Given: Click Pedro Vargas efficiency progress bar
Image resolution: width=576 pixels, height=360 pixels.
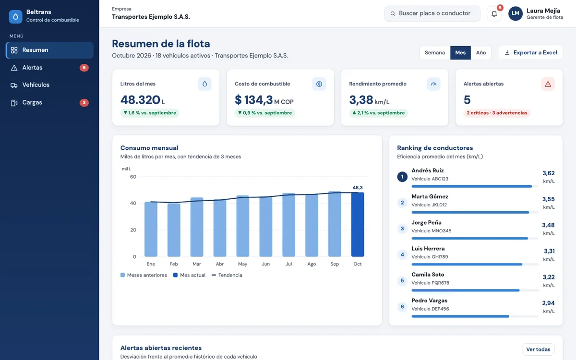Looking at the screenshot, I should point(474,316).
